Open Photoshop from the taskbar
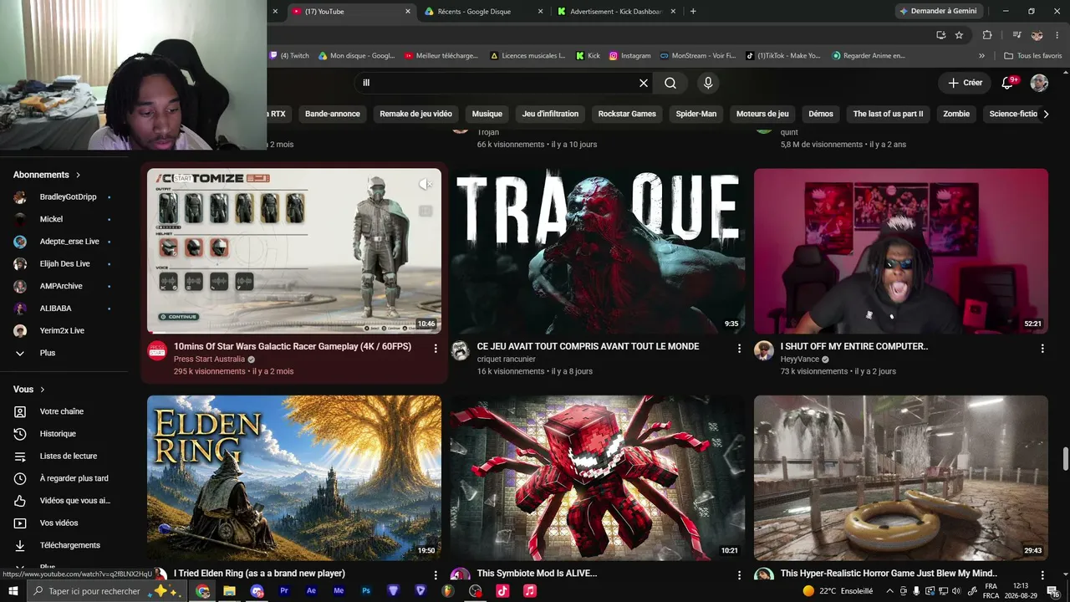Screen dimensions: 1070x602 (366, 591)
